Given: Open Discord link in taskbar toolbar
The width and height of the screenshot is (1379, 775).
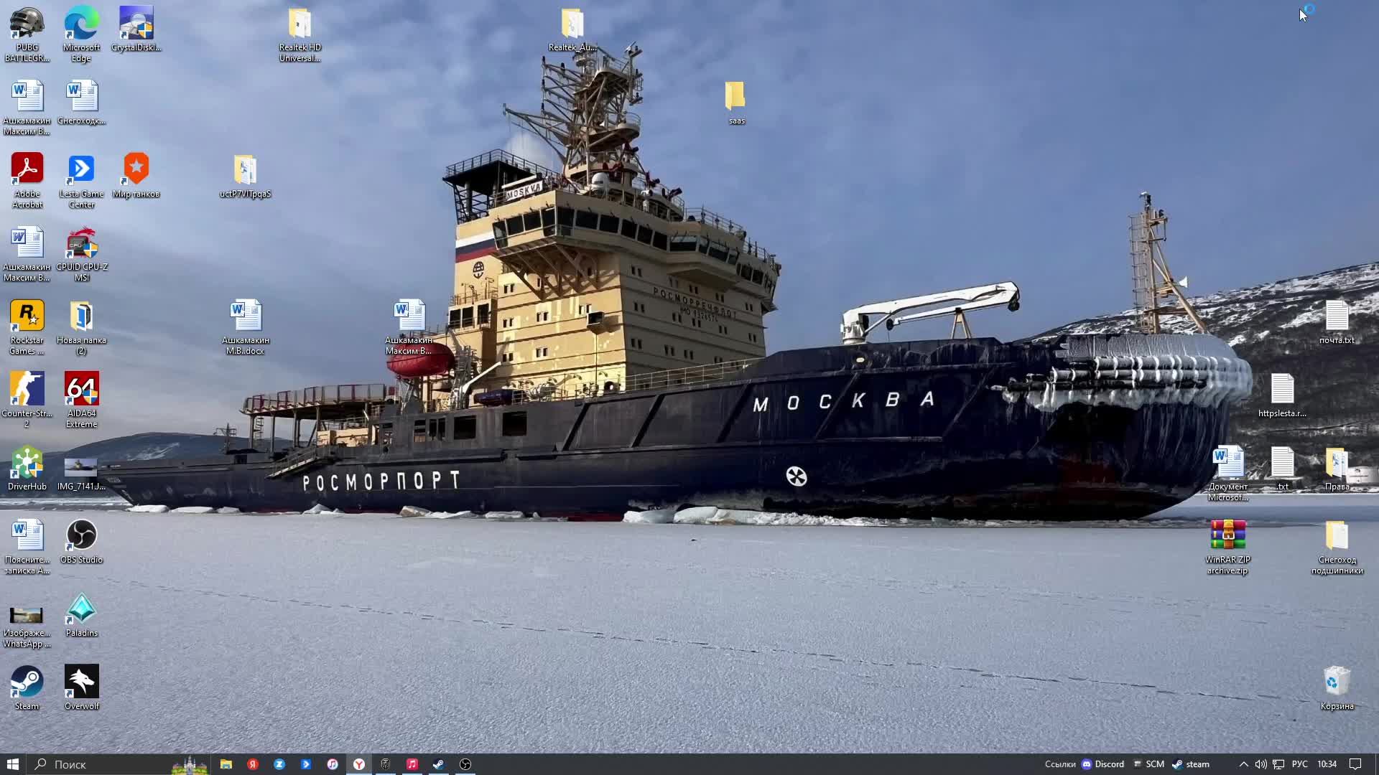Looking at the screenshot, I should click(1103, 764).
